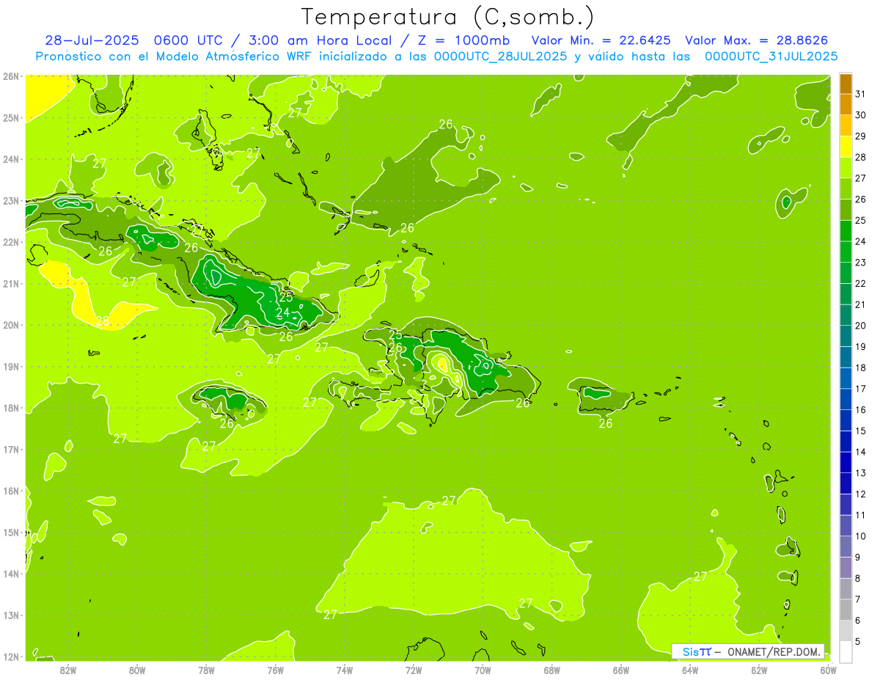Pick the dark blue colorbar segment between 13 and 14
The height and width of the screenshot is (680, 880).
coord(846,462)
